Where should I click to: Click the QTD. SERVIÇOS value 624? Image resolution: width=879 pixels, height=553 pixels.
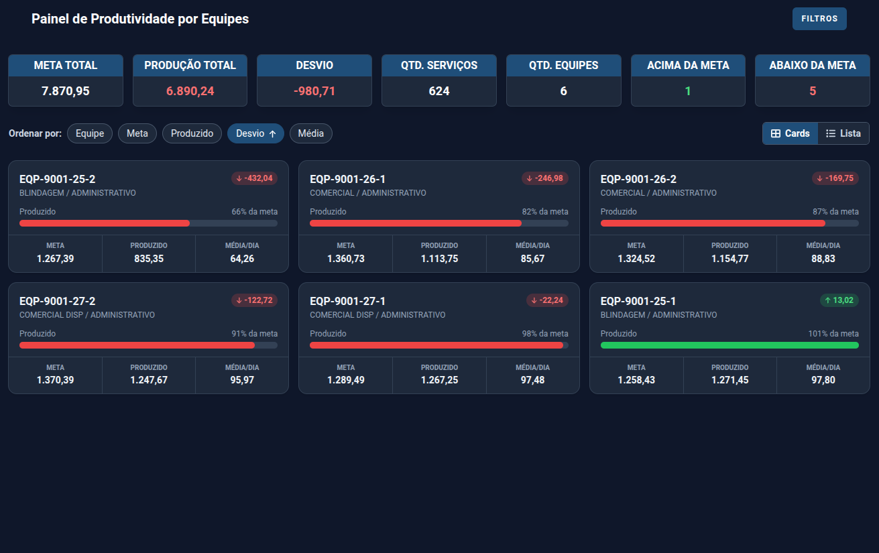(439, 91)
